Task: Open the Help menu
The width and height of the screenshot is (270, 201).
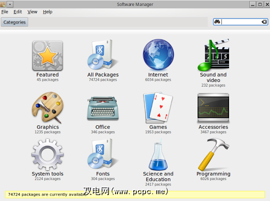Action: tap(48, 12)
